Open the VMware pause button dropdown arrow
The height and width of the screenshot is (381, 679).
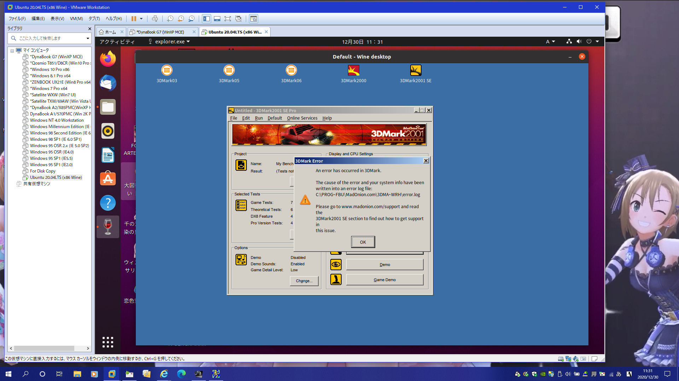[x=141, y=19]
